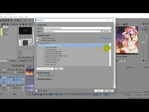Click Redo in the Vegas main toolbar
The width and height of the screenshot is (149, 112).
pos(30,20)
